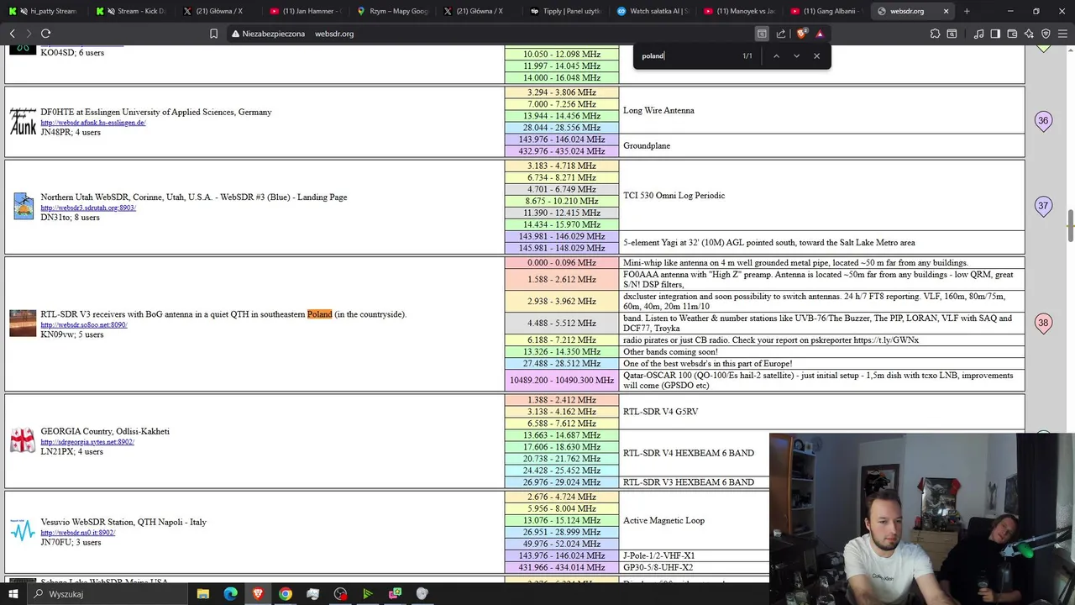Close the websdr.org tab
The width and height of the screenshot is (1075, 605).
point(947,11)
